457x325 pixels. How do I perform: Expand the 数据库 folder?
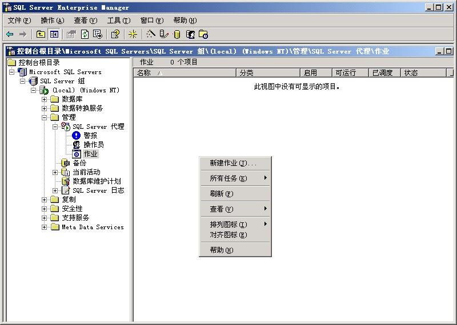[45, 100]
